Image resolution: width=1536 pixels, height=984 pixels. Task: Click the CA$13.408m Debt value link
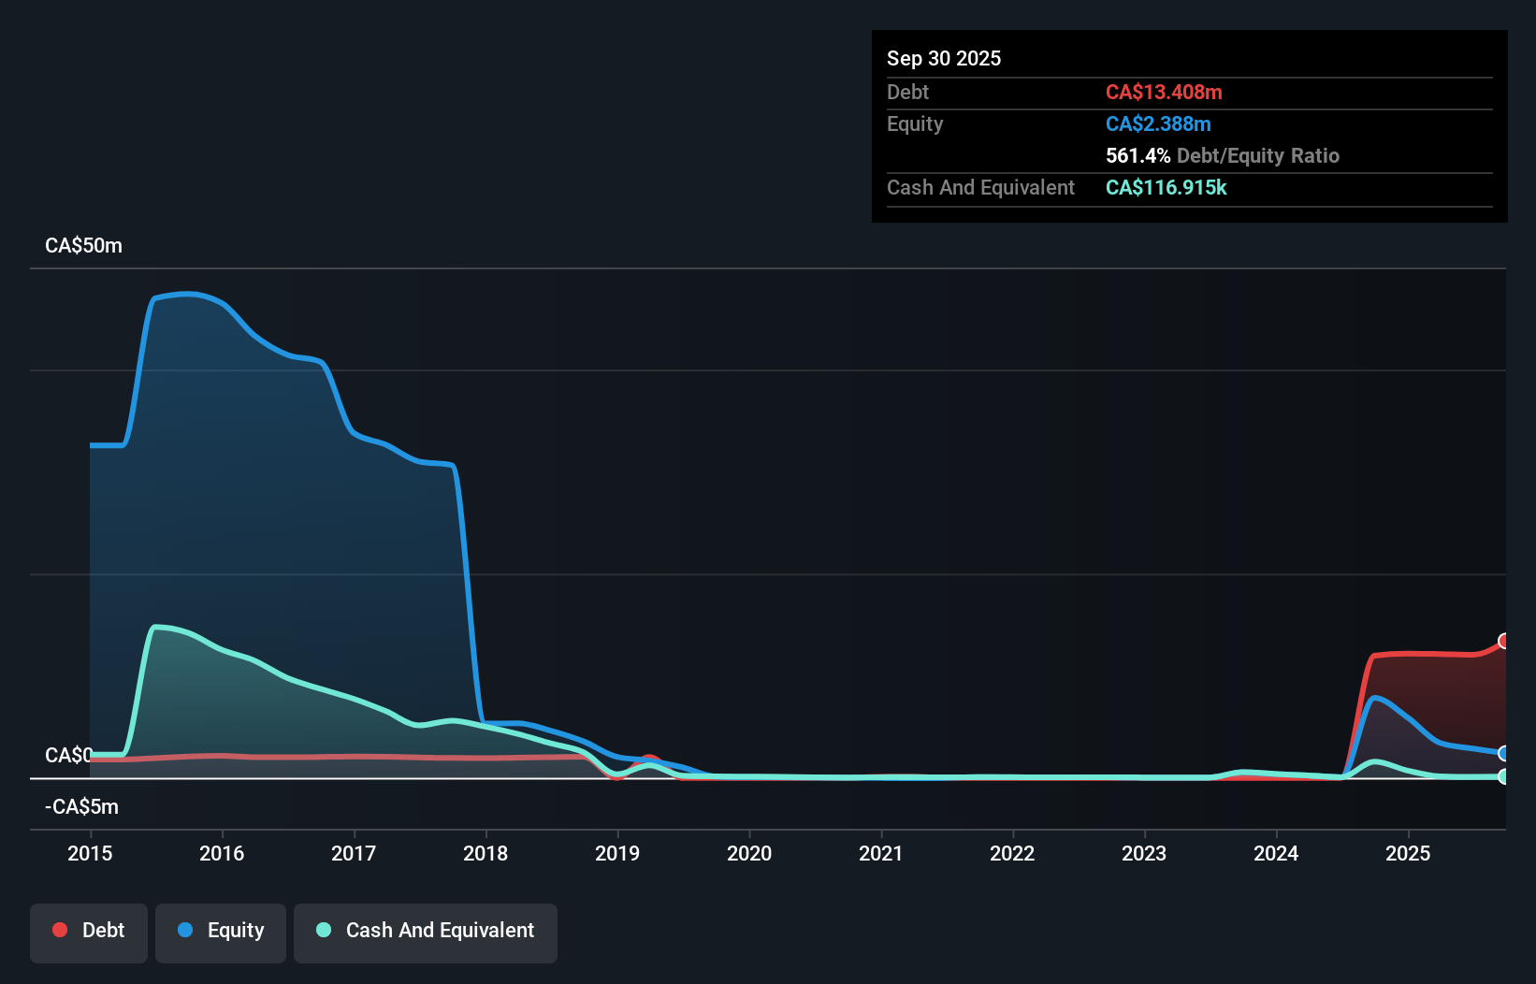(x=1165, y=92)
